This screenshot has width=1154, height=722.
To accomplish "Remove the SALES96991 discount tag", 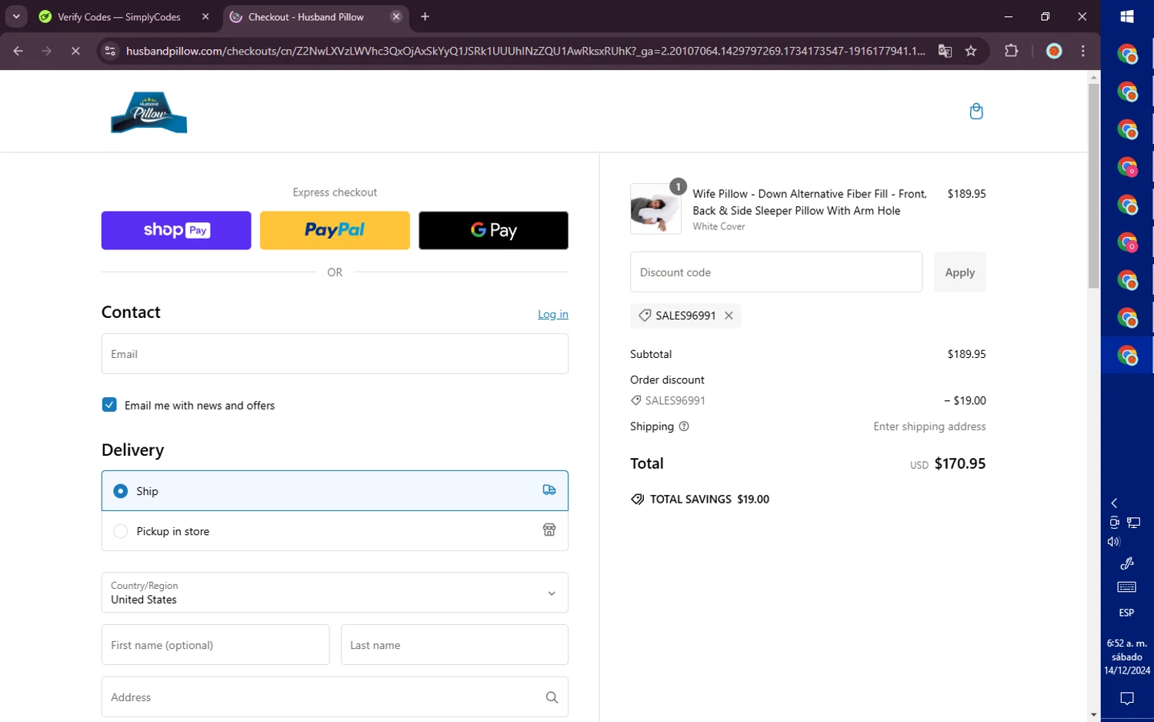I will point(729,316).
